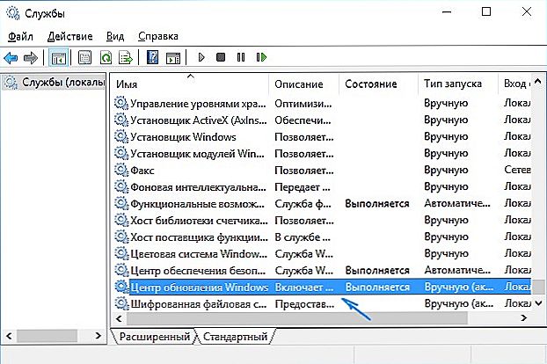Click the Forward arrow toolbar icon
Viewport: 547px width, 364px height.
[31, 57]
